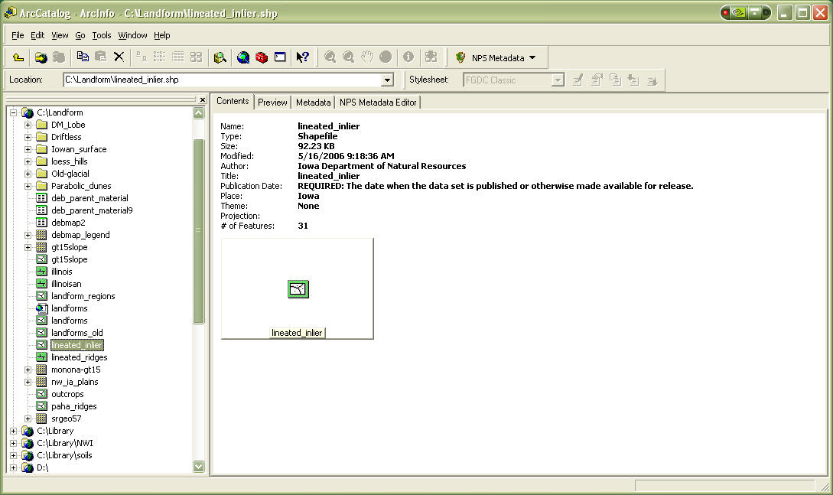The height and width of the screenshot is (495, 833).
Task: Click the Up One Level icon
Action: (18, 57)
